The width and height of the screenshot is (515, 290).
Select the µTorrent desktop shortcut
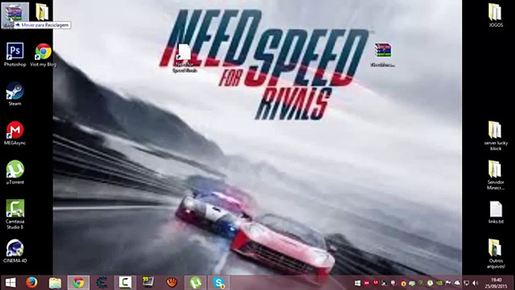tap(15, 172)
